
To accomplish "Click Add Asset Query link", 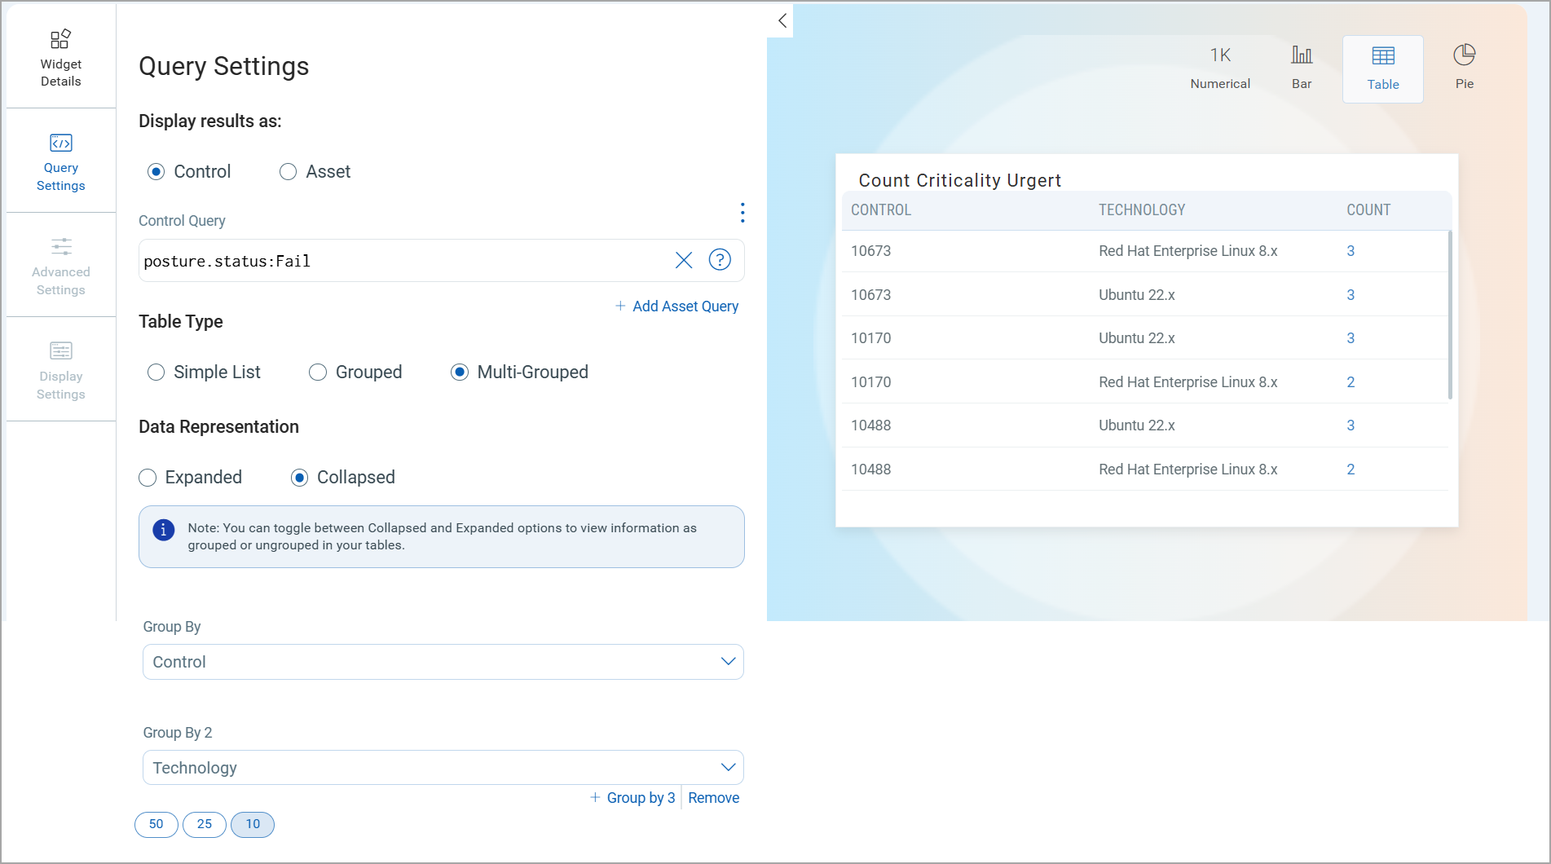I will [x=676, y=306].
